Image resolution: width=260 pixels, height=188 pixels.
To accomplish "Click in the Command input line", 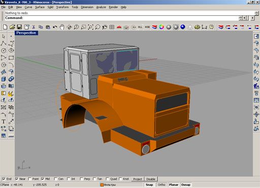I will pyautogui.click(x=122, y=18).
